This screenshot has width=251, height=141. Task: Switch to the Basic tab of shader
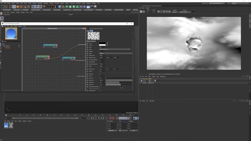click(x=88, y=31)
